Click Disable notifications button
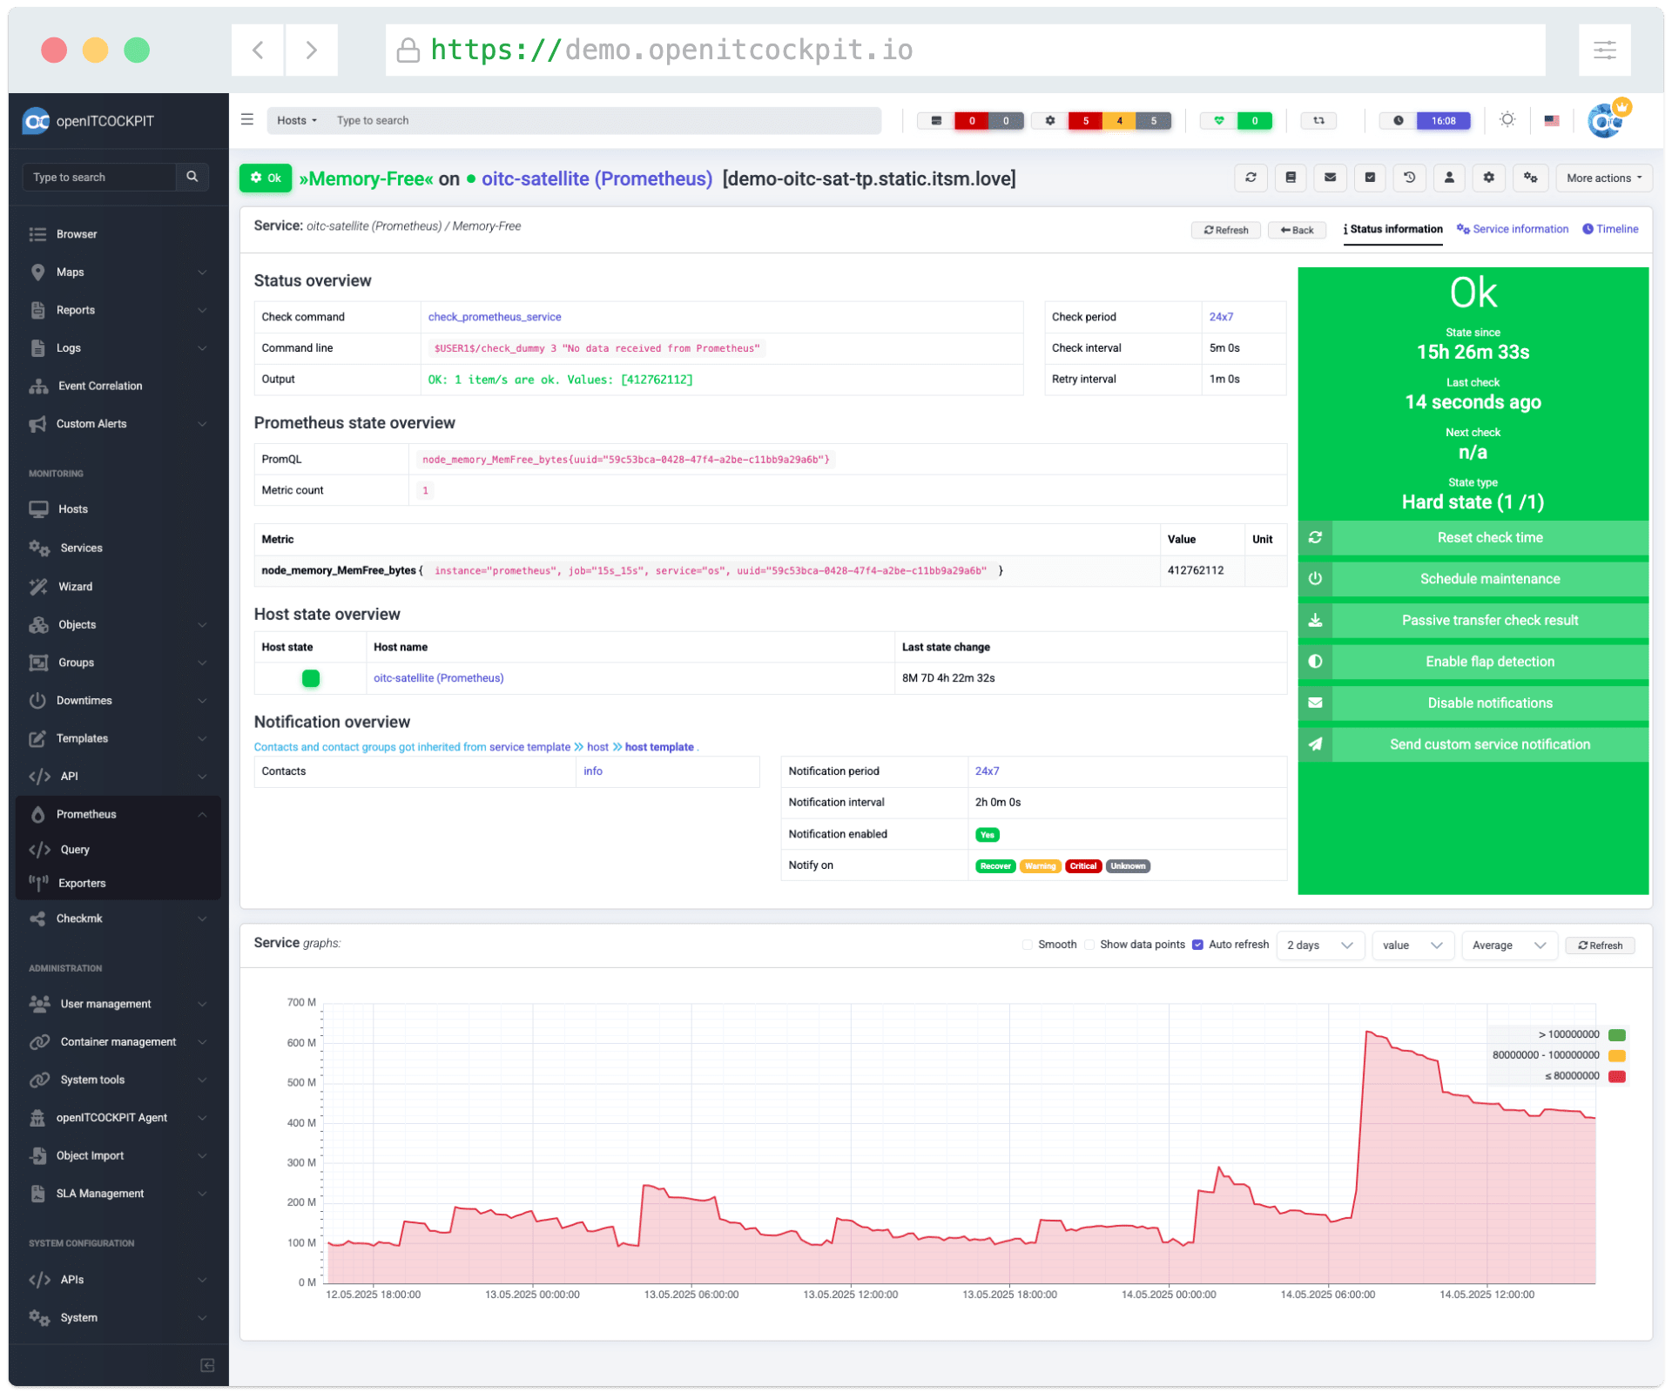Image resolution: width=1672 pixels, height=1393 pixels. coord(1490,703)
